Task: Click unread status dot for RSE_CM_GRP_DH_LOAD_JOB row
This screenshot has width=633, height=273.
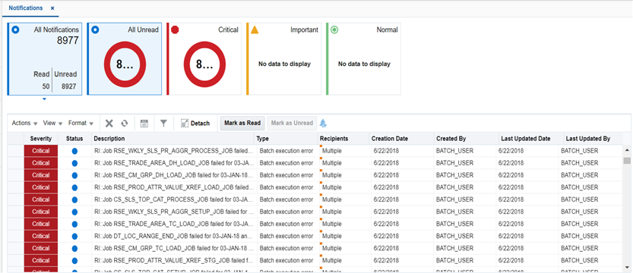Action: tap(74, 175)
